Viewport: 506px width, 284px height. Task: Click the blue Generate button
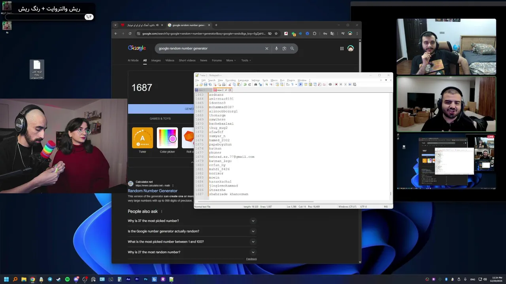click(161, 109)
